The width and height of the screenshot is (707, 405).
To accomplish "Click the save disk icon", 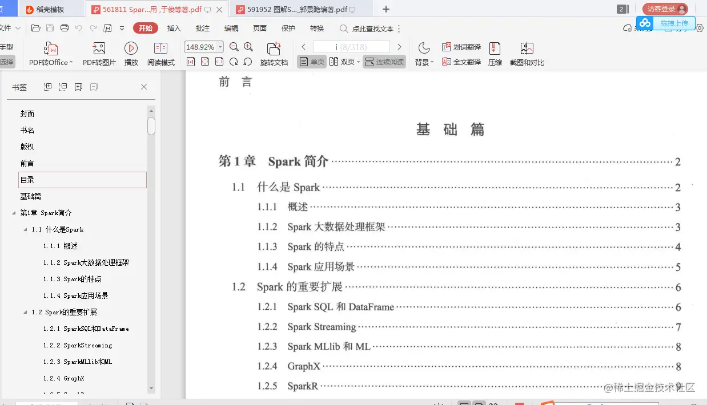I will pos(50,28).
